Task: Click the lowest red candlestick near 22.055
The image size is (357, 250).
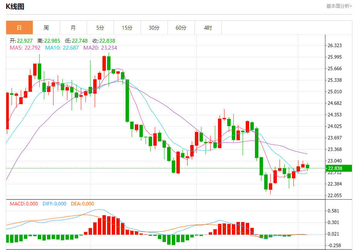Action: (x=270, y=186)
